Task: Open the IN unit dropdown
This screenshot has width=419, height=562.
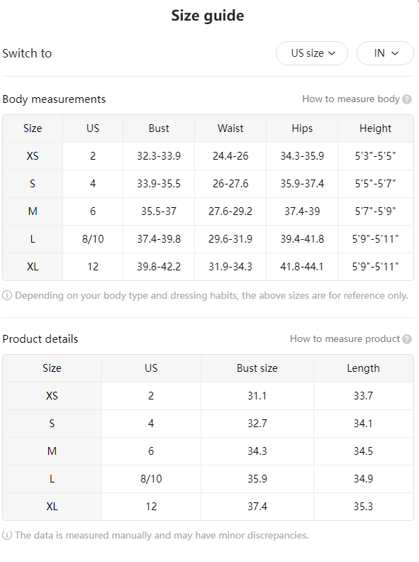Action: point(385,53)
